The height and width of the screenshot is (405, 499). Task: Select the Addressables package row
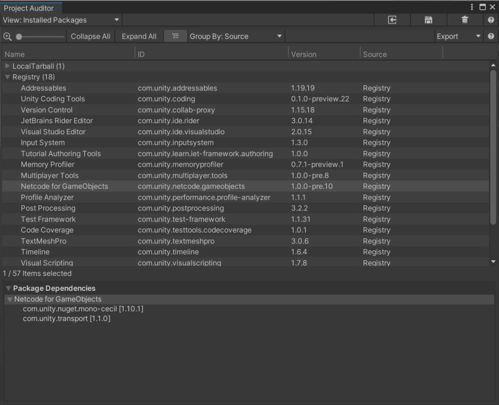[x=245, y=88]
